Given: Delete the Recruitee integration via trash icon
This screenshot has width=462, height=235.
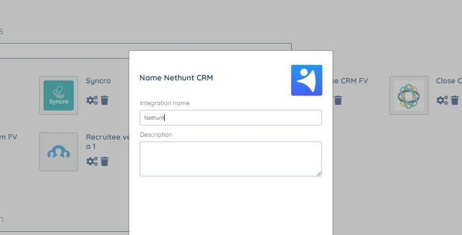Looking at the screenshot, I should coord(105,161).
